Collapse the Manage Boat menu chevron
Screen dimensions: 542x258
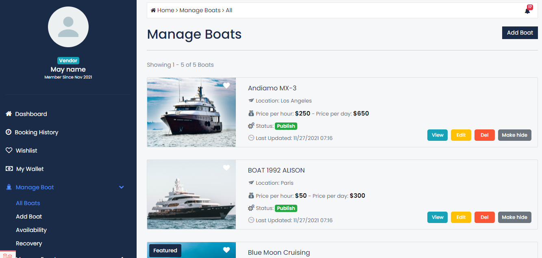click(121, 187)
